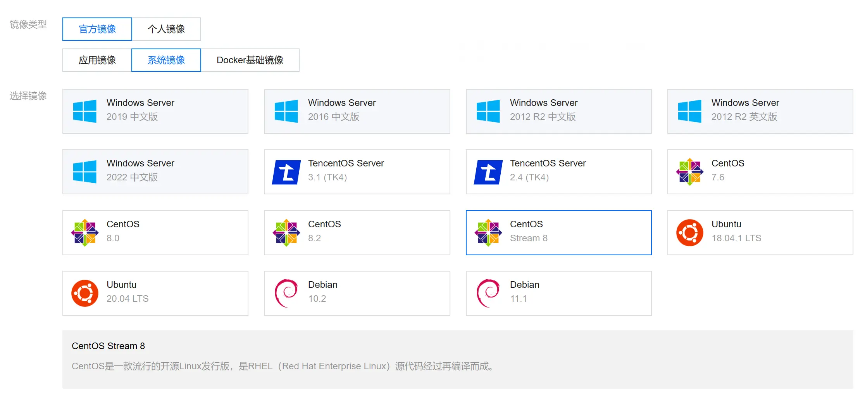Click the CentOS 8.2 logo icon
The image size is (865, 398).
pyautogui.click(x=286, y=233)
